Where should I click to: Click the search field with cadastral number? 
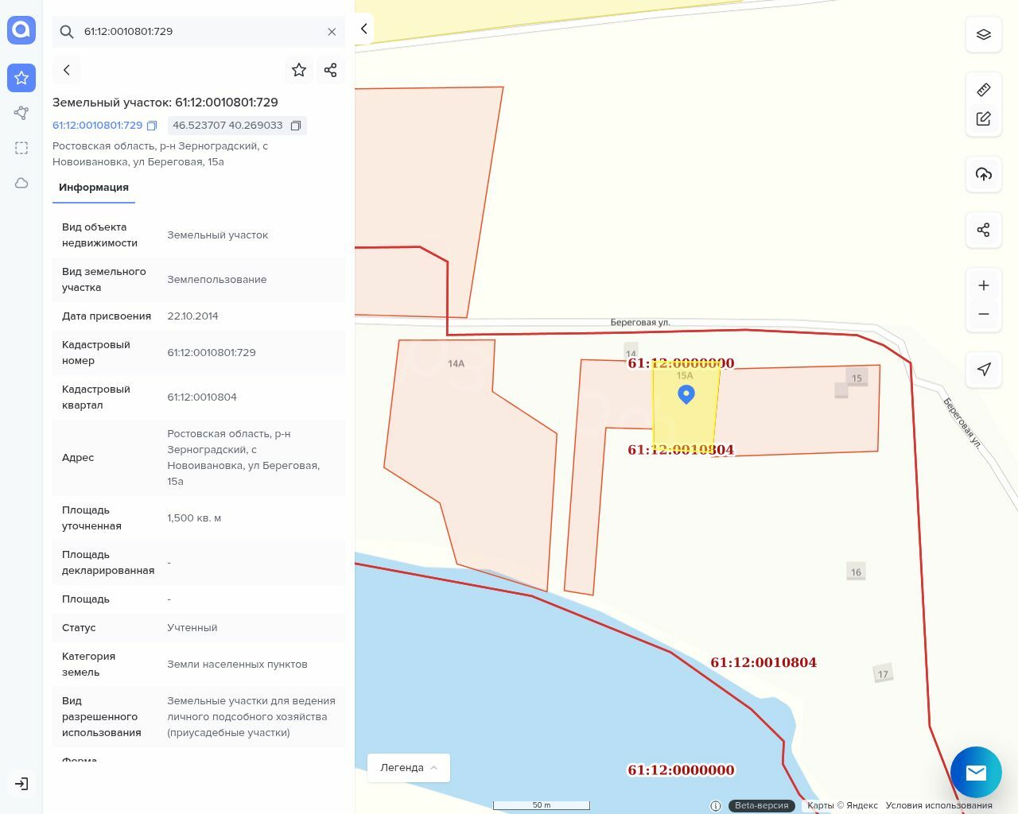click(x=199, y=32)
